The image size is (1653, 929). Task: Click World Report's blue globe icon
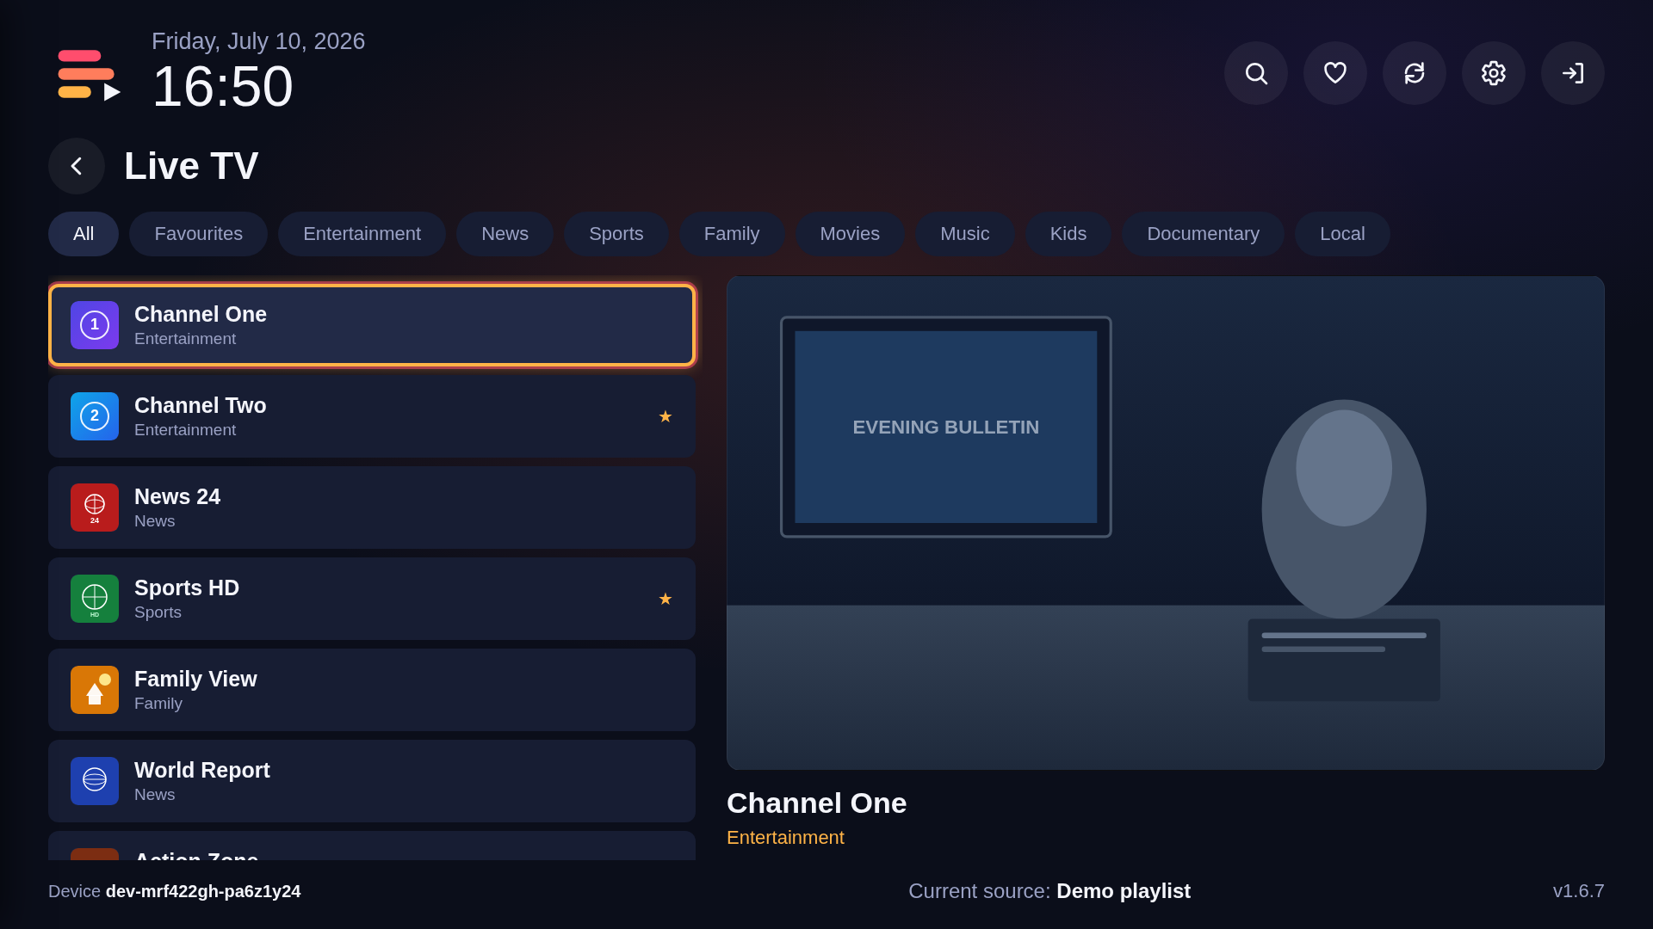point(95,781)
